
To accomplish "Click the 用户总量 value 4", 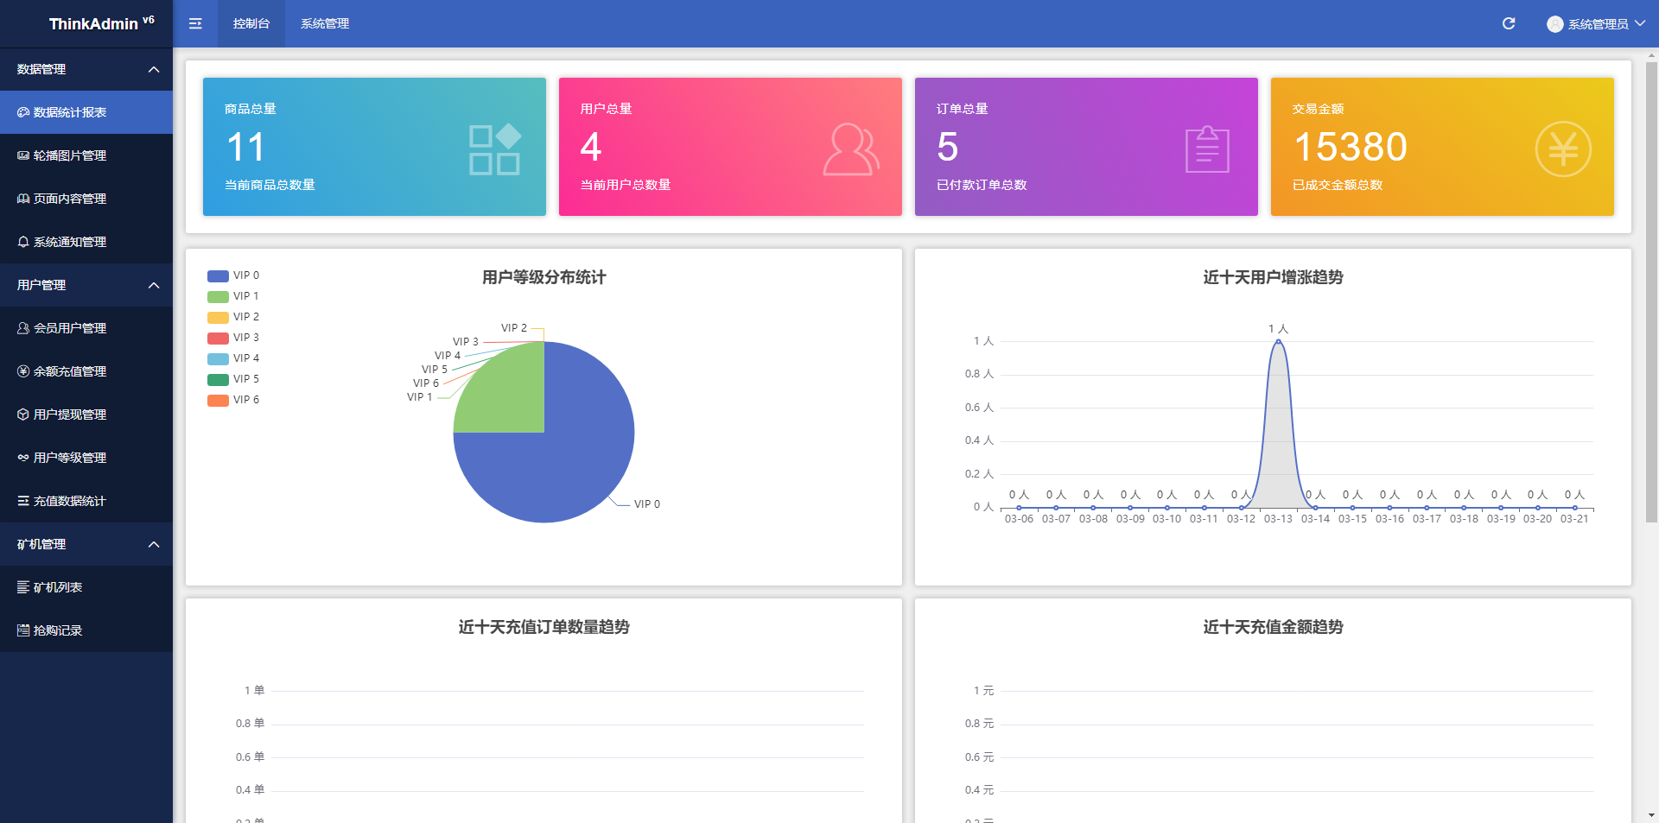I will (591, 147).
